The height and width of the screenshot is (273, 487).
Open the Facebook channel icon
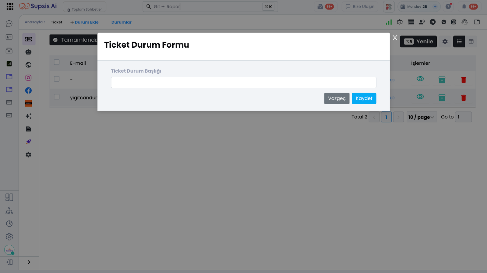[28, 90]
